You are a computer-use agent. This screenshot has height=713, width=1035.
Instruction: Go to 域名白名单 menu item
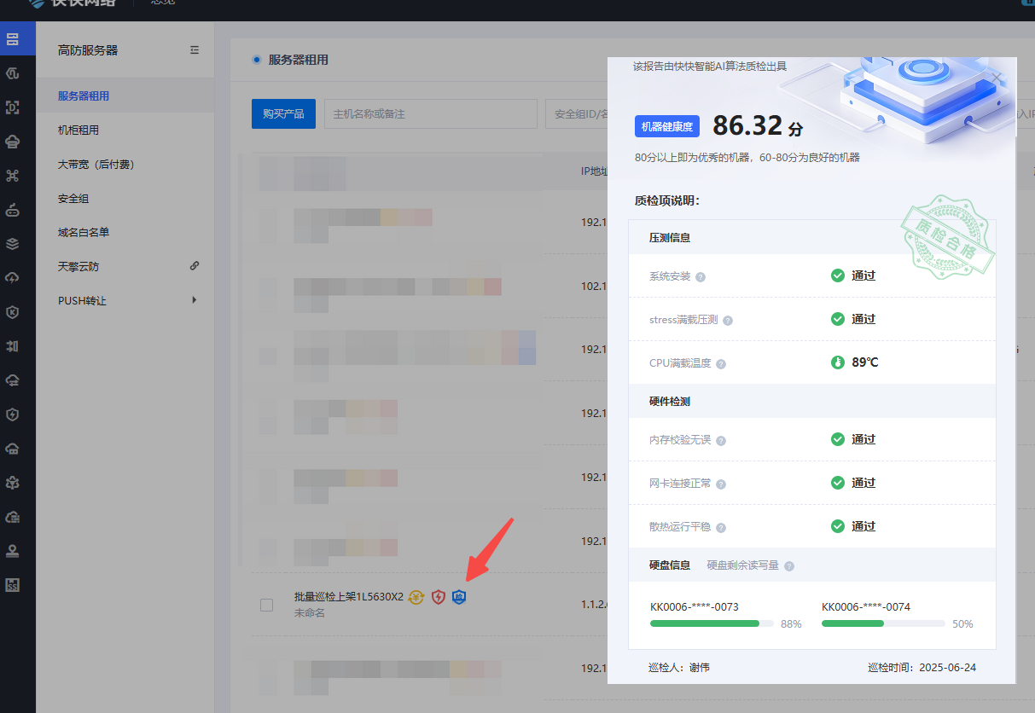(84, 232)
